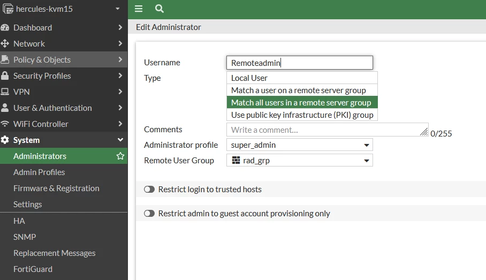Click the Dashboard gauge icon
Viewport: 486px width, 280px height.
[5, 28]
